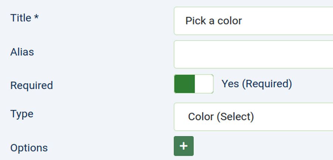The image size is (333, 160).
Task: Focus the empty Alias field
Action: [x=253, y=54]
